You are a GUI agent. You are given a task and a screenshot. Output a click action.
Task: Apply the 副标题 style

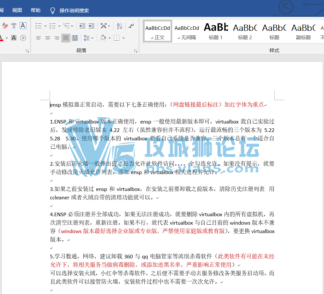[x=303, y=31]
